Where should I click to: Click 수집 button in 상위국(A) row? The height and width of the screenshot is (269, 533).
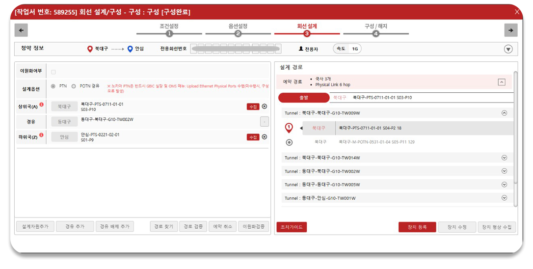tap(253, 107)
